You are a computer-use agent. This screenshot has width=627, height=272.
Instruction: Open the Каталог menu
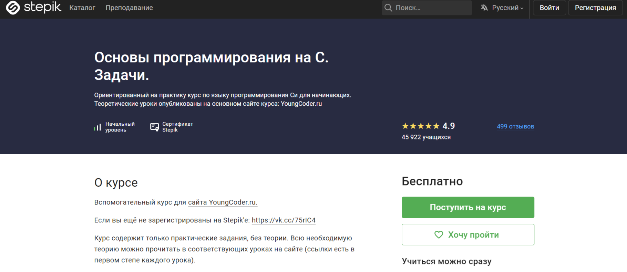click(82, 8)
